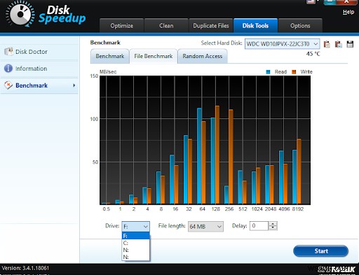Click the Disk Doctor sidebar icon
359x275 pixels.
pos(8,51)
